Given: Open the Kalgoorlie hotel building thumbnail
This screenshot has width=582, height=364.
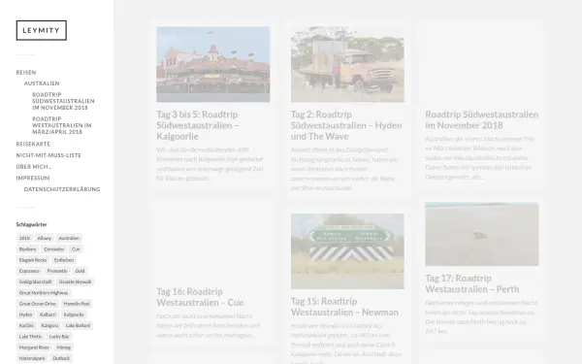Looking at the screenshot, I should (x=213, y=64).
